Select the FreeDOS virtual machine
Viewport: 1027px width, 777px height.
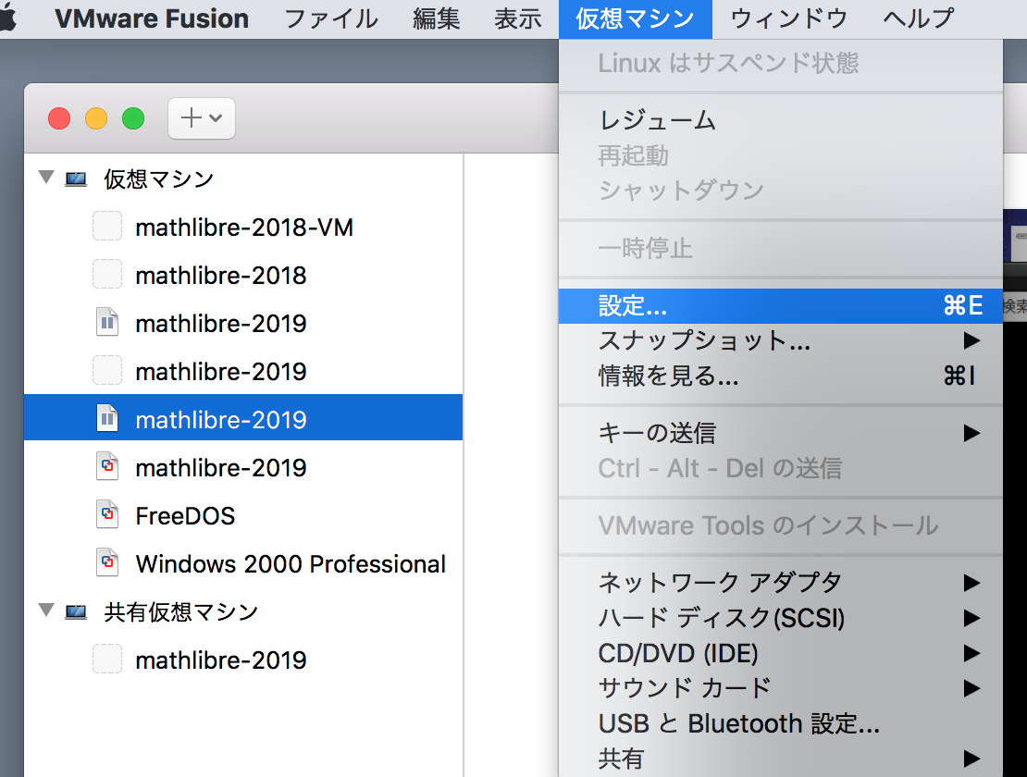243,516
